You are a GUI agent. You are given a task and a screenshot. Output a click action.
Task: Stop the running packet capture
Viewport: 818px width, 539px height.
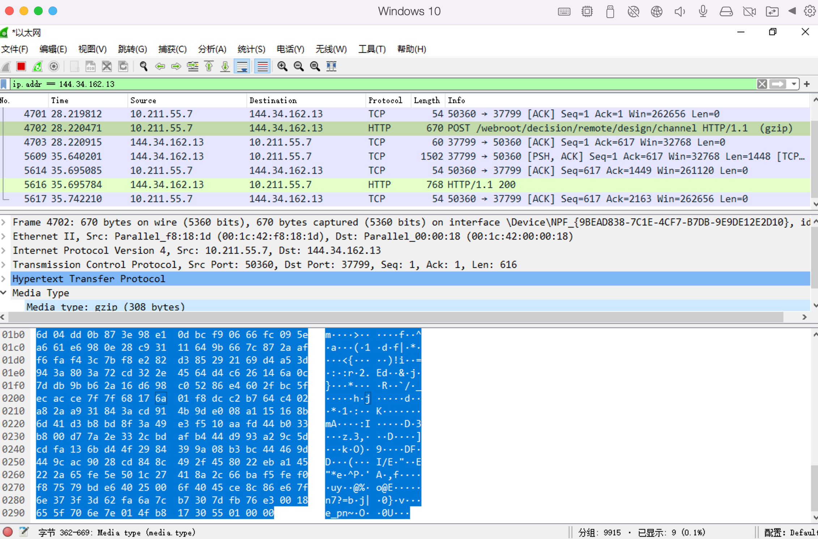[x=21, y=66]
